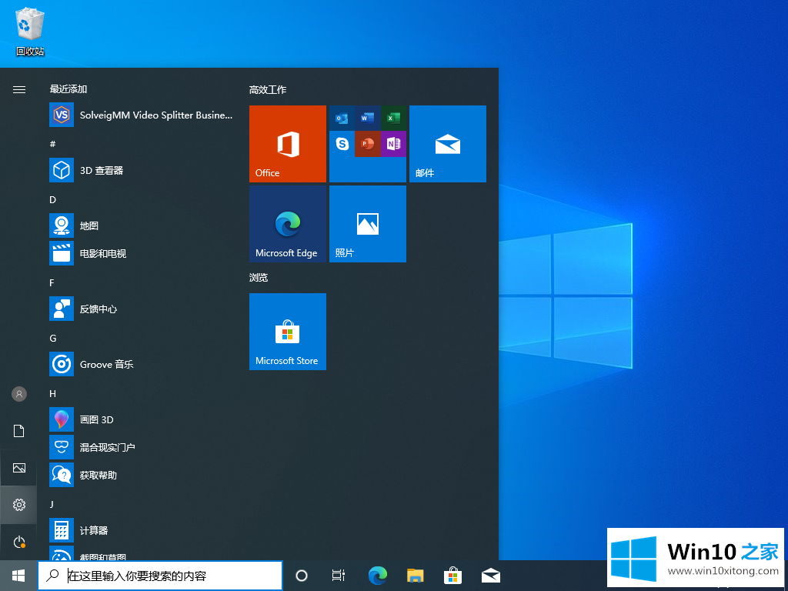Open the Skype icon in Office tile group
The image size is (788, 591).
[x=342, y=144]
